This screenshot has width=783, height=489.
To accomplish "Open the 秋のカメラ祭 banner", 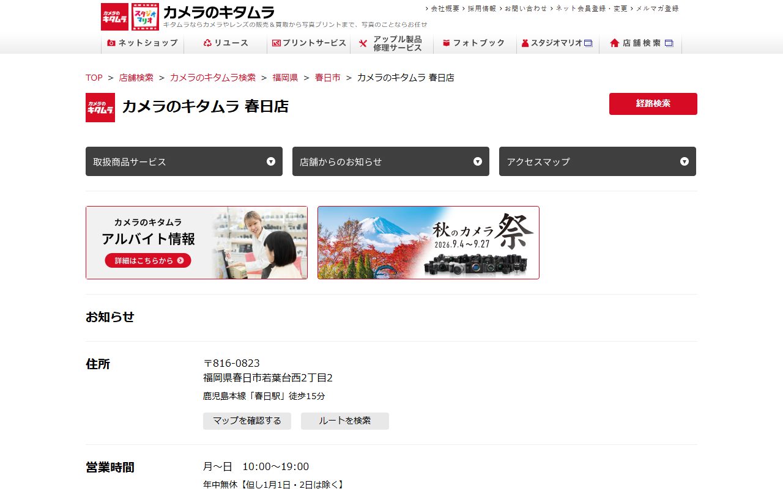I will 428,243.
